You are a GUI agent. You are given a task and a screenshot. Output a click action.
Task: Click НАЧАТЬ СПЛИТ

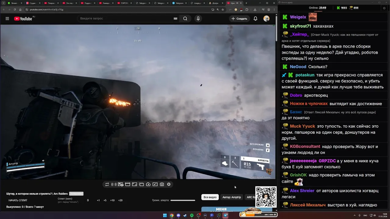(18, 200)
